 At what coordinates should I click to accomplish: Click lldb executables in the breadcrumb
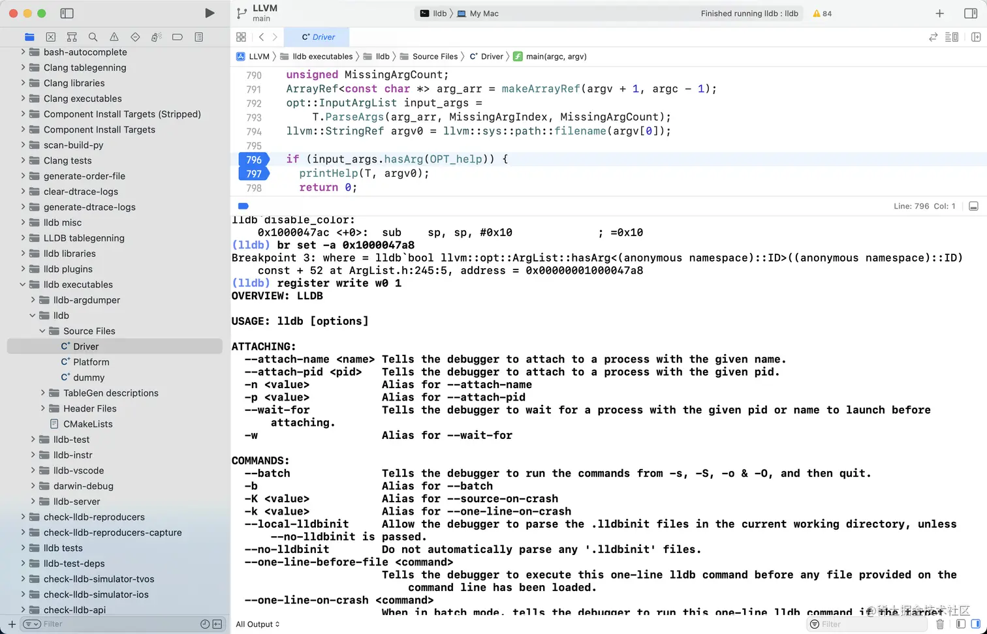[x=317, y=57]
